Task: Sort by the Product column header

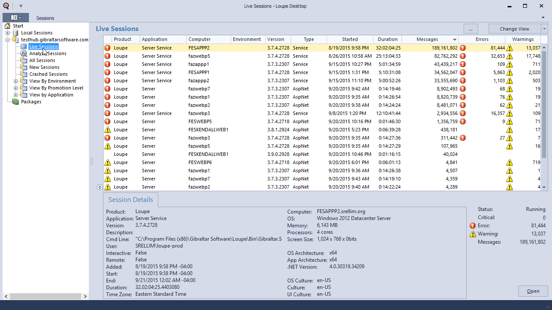Action: [x=125, y=39]
